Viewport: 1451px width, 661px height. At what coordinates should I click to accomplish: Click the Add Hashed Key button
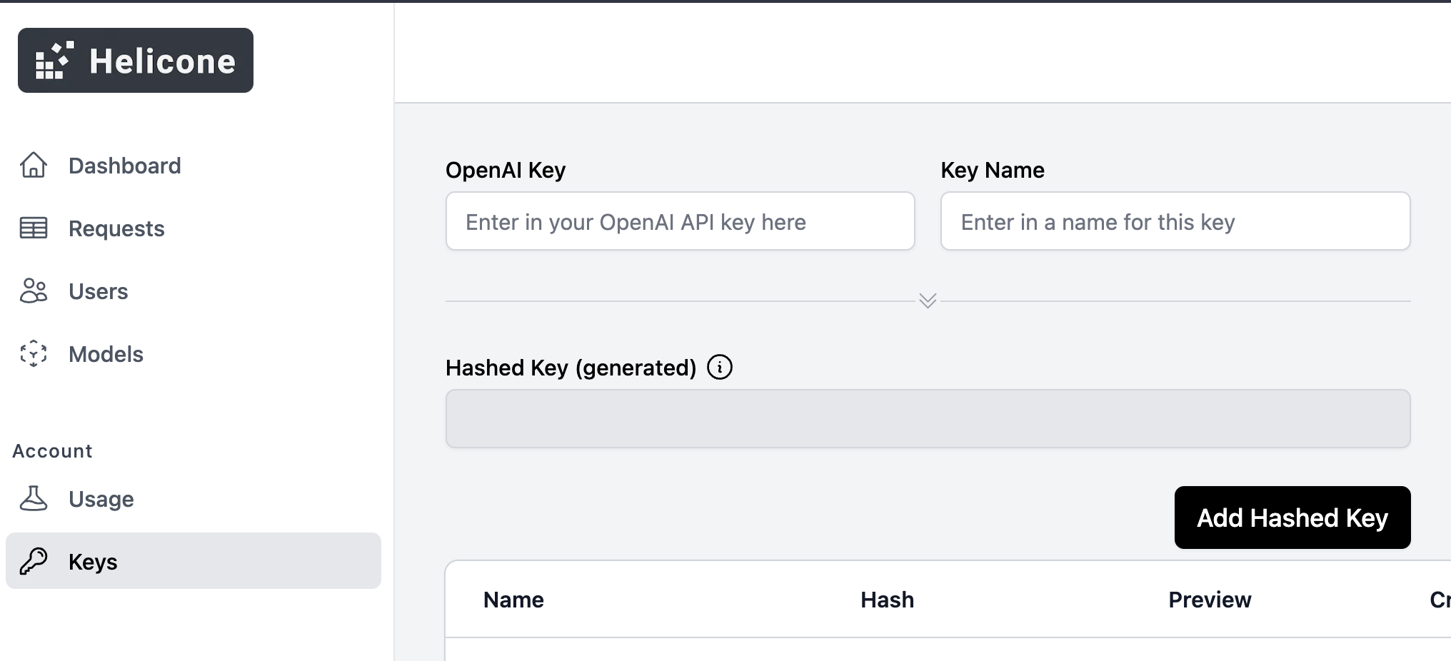[x=1292, y=518]
